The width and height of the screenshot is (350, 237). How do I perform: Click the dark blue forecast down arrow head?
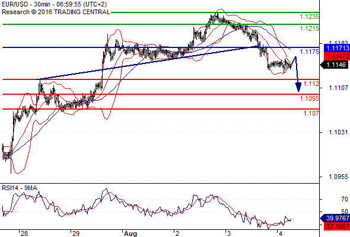coord(298,87)
